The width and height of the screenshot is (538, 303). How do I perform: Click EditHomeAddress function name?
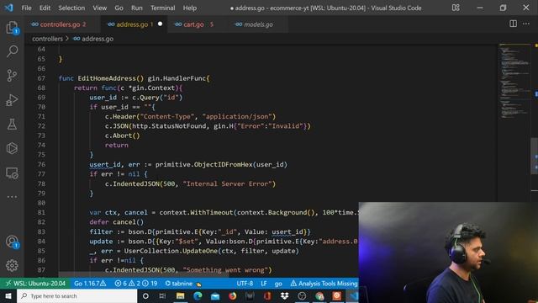pyautogui.click(x=107, y=78)
